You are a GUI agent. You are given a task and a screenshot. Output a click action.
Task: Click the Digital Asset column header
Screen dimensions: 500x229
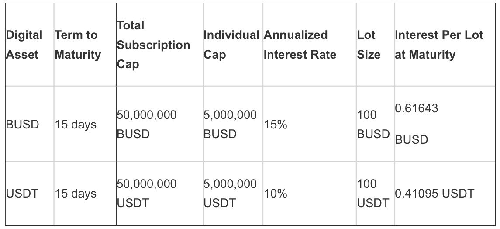(24, 45)
